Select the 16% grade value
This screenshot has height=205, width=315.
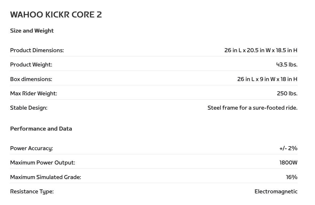coord(292,177)
